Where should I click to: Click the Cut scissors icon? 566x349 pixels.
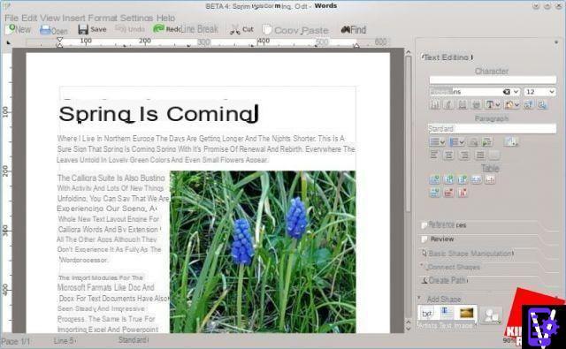tap(235, 29)
